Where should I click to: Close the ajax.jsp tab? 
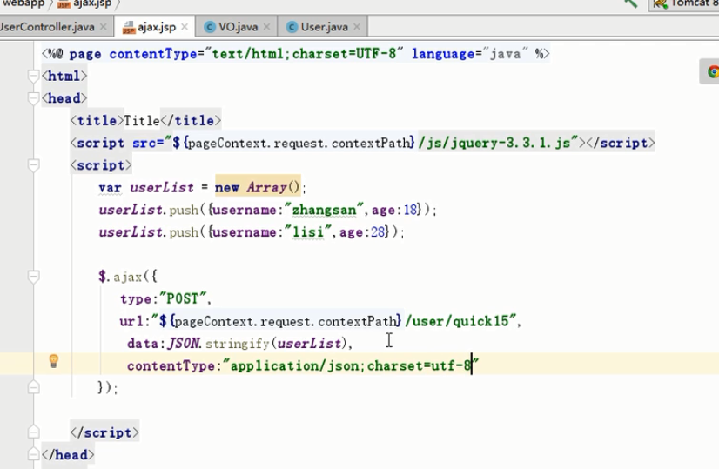[185, 27]
